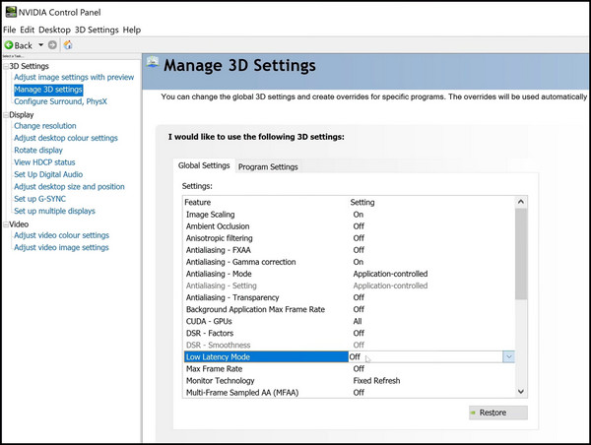This screenshot has height=445, width=591.
Task: Select the DSR - Factors row
Action: 349,333
